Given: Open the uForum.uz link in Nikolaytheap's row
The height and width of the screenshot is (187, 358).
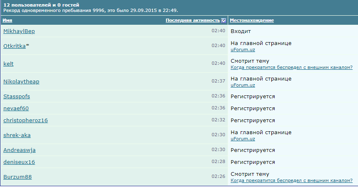Looking at the screenshot, I should (243, 85).
